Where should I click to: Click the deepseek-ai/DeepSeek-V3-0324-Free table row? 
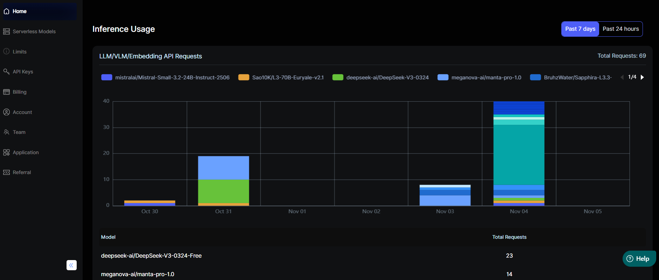click(x=151, y=256)
